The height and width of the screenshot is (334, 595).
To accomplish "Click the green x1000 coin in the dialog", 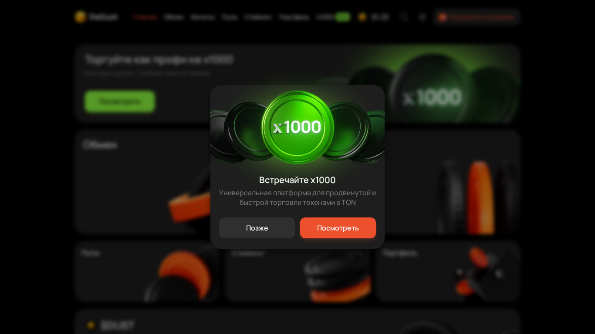I will pyautogui.click(x=297, y=127).
